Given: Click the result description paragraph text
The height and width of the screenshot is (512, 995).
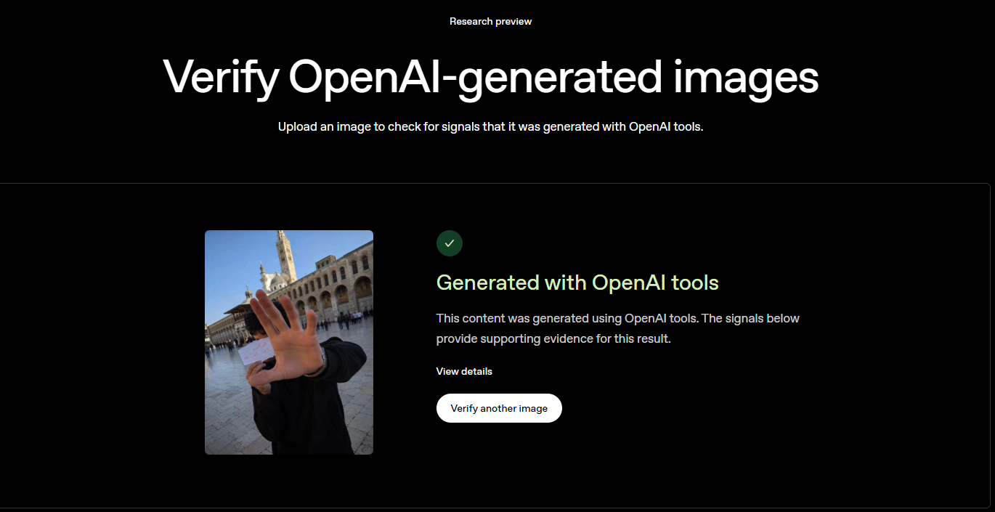Looking at the screenshot, I should [x=618, y=328].
